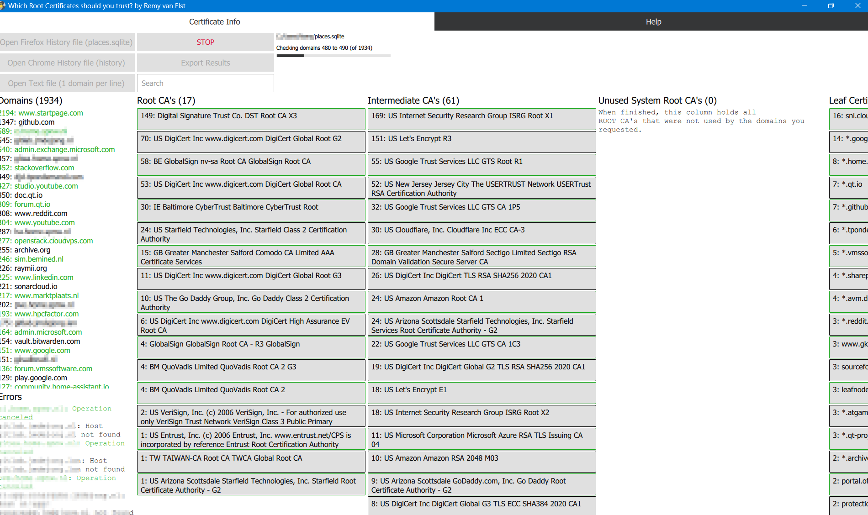Click Open Text file button
Image resolution: width=868 pixels, height=515 pixels.
(67, 83)
